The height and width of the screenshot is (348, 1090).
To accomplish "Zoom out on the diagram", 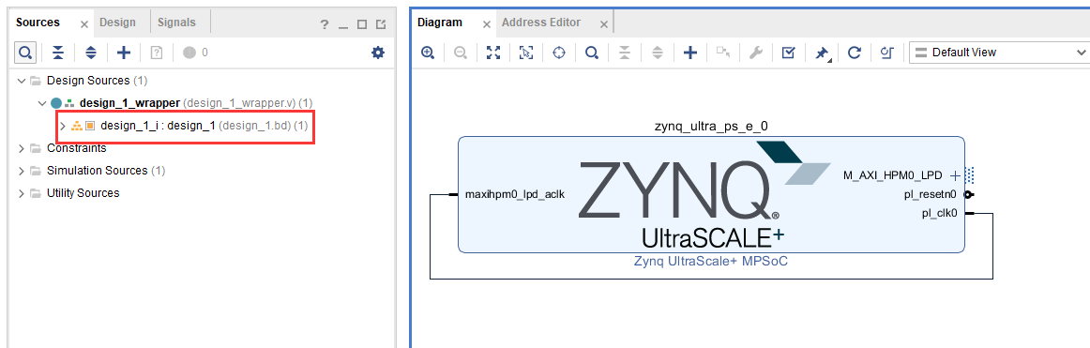I will coord(461,53).
